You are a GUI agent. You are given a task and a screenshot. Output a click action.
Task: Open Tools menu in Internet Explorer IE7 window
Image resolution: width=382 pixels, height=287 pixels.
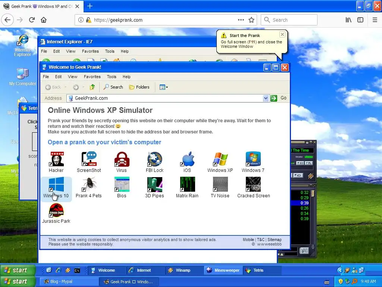[x=110, y=51]
